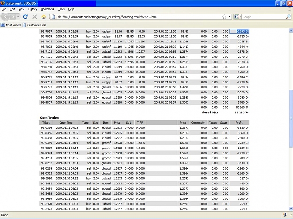Click the Customize Links bookmark

[34, 25]
